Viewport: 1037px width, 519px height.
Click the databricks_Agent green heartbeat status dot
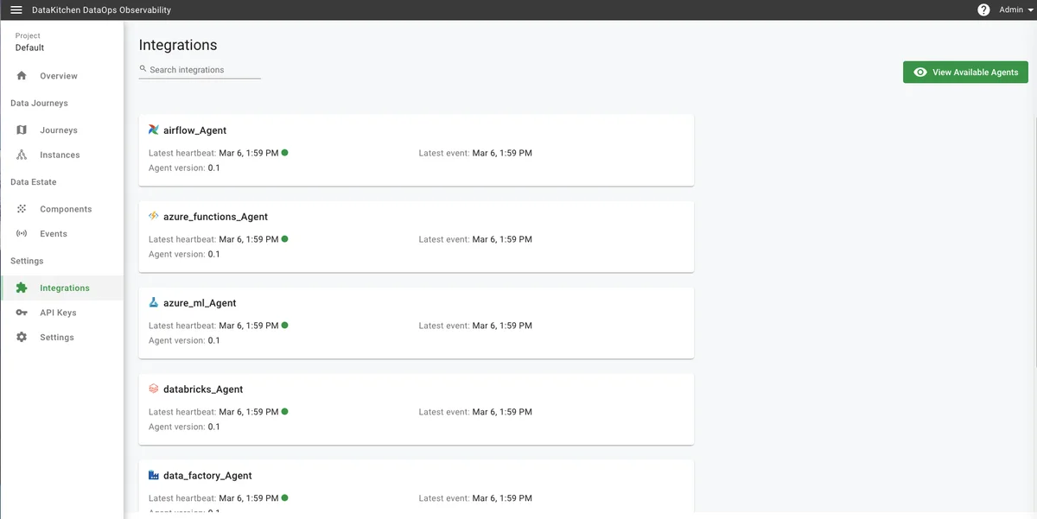pyautogui.click(x=285, y=412)
